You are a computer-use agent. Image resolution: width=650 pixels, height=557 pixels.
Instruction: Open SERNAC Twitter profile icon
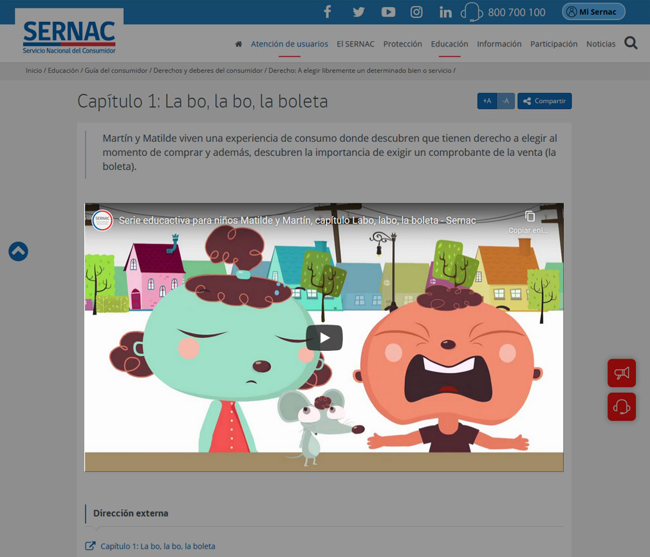click(x=358, y=12)
